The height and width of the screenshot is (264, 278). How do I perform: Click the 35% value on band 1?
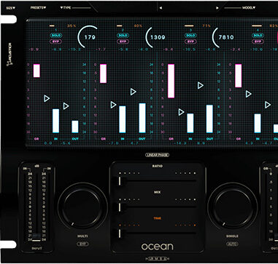coord(71,25)
